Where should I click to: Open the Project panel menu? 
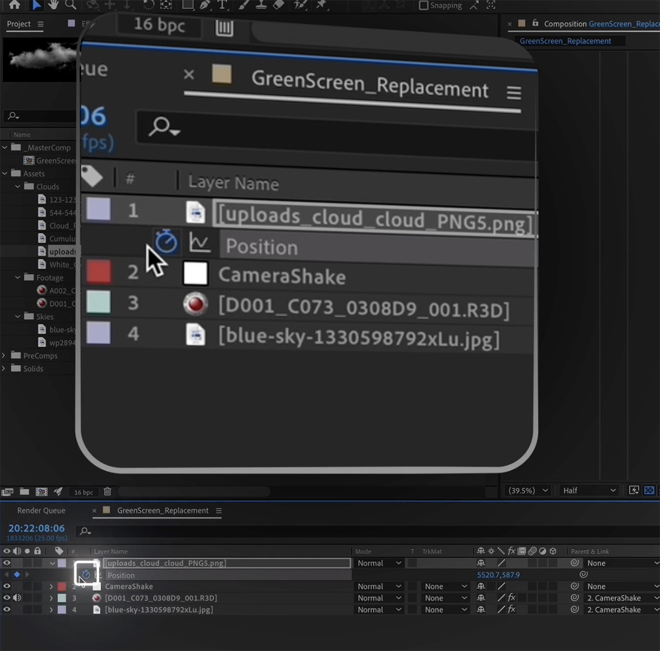click(40, 24)
